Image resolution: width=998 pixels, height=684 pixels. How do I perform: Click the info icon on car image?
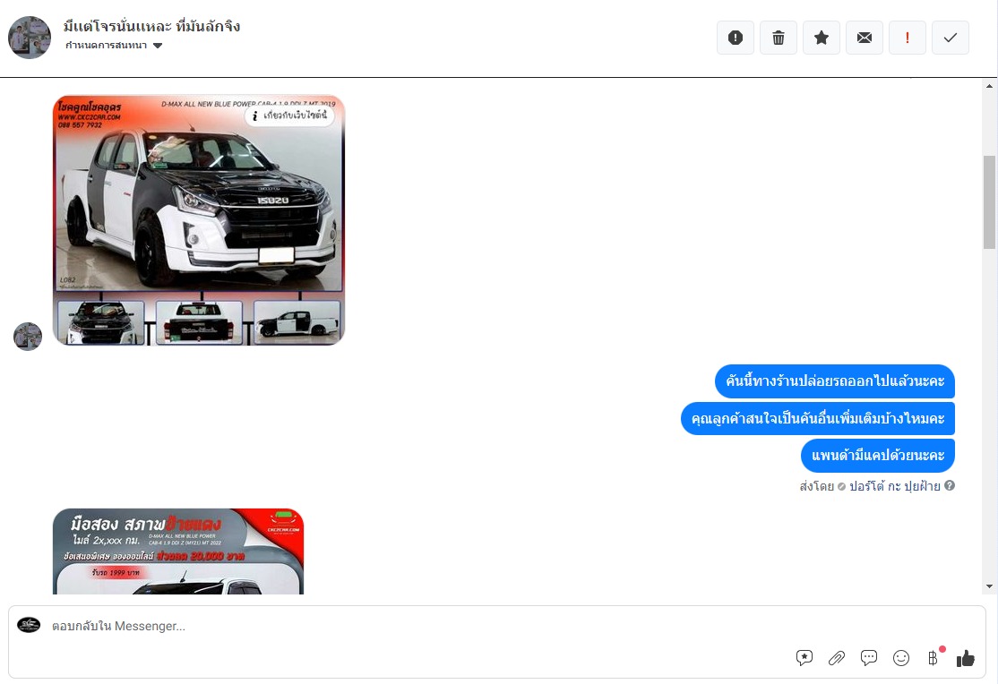click(254, 115)
